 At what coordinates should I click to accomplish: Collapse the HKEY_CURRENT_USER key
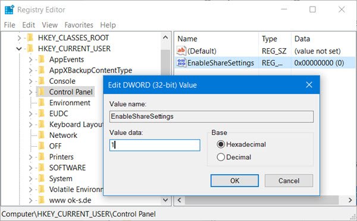tap(19, 49)
